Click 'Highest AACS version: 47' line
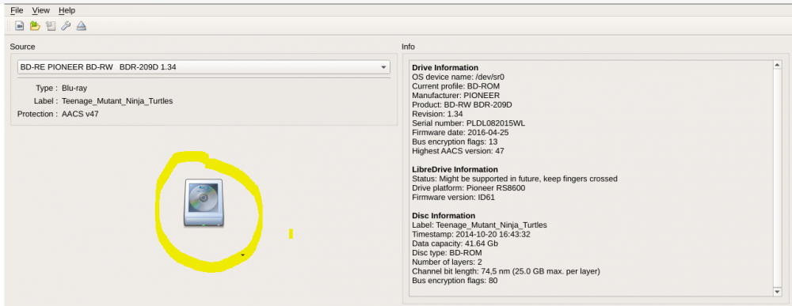This screenshot has width=792, height=306. point(458,151)
